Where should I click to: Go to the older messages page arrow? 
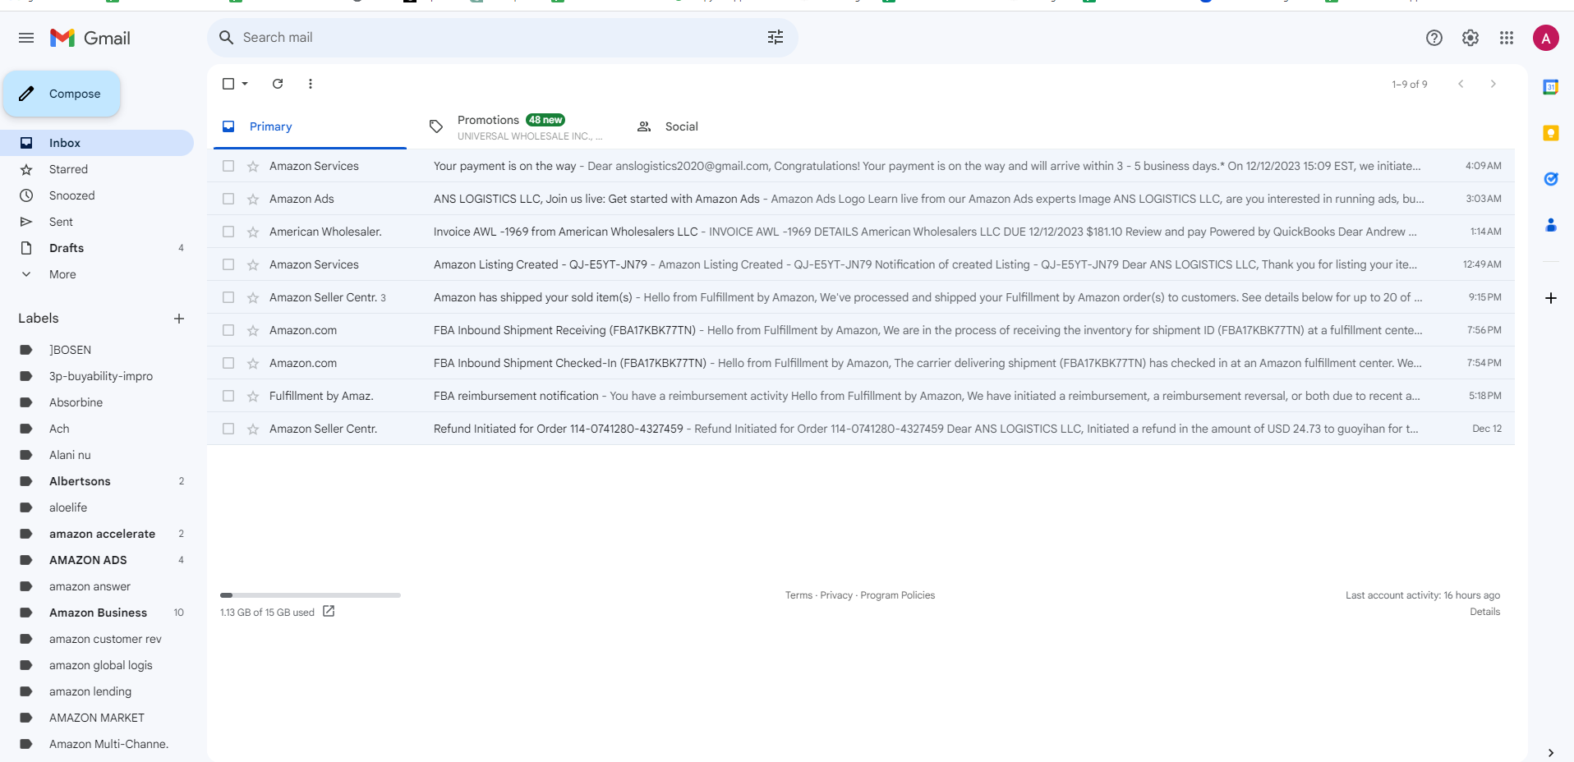tap(1493, 84)
